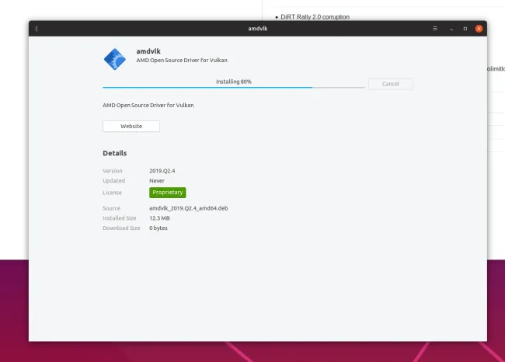This screenshot has width=505, height=362.
Task: Cancel the installation
Action: (390, 84)
